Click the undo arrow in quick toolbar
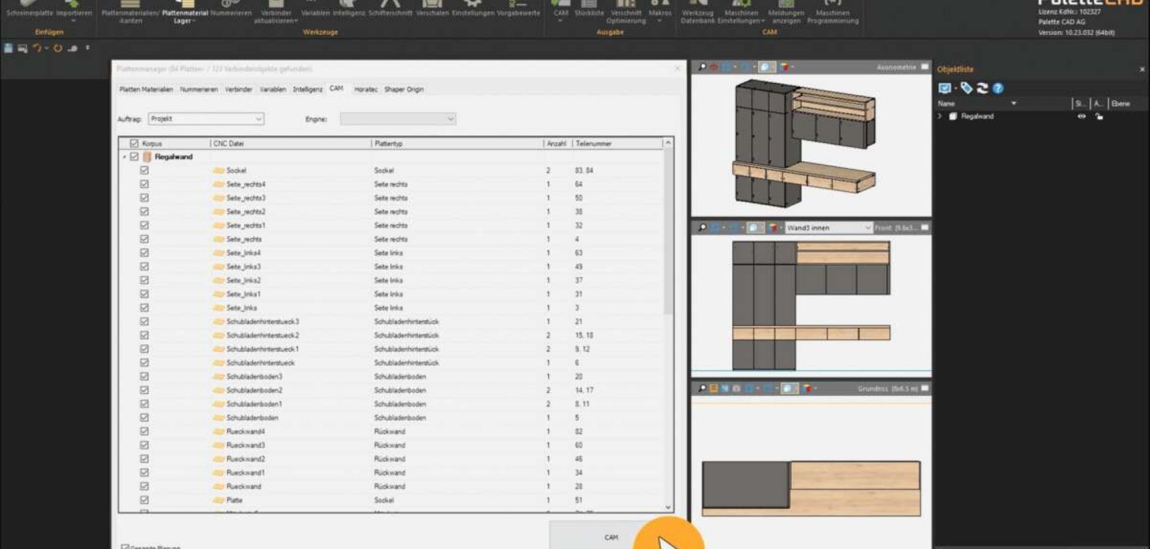The image size is (1150, 549). click(37, 49)
